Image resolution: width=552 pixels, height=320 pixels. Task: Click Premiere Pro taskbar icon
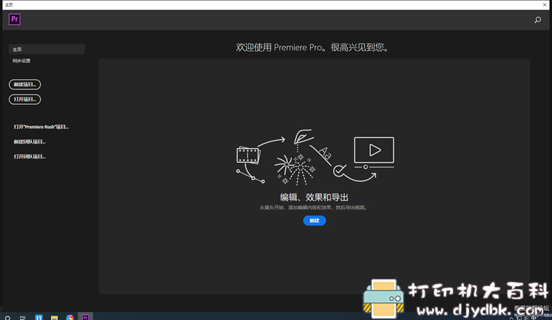pyautogui.click(x=85, y=317)
